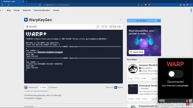Open the Username Generator repl thumbnail
The height and width of the screenshot is (108, 193).
pyautogui.click(x=133, y=89)
